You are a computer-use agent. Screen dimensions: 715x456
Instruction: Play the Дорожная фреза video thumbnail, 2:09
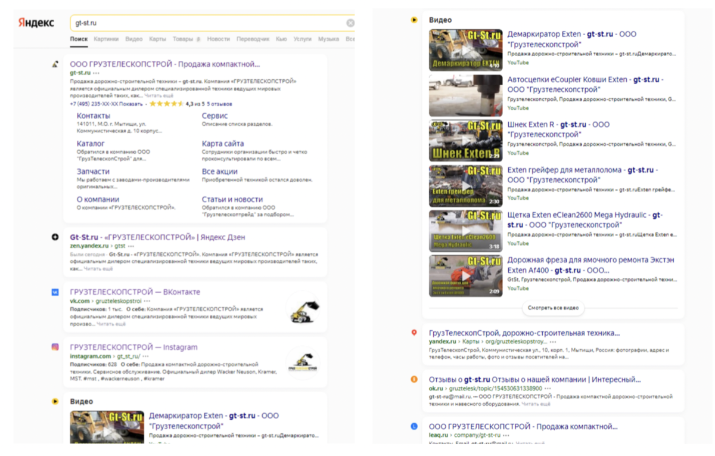466,276
